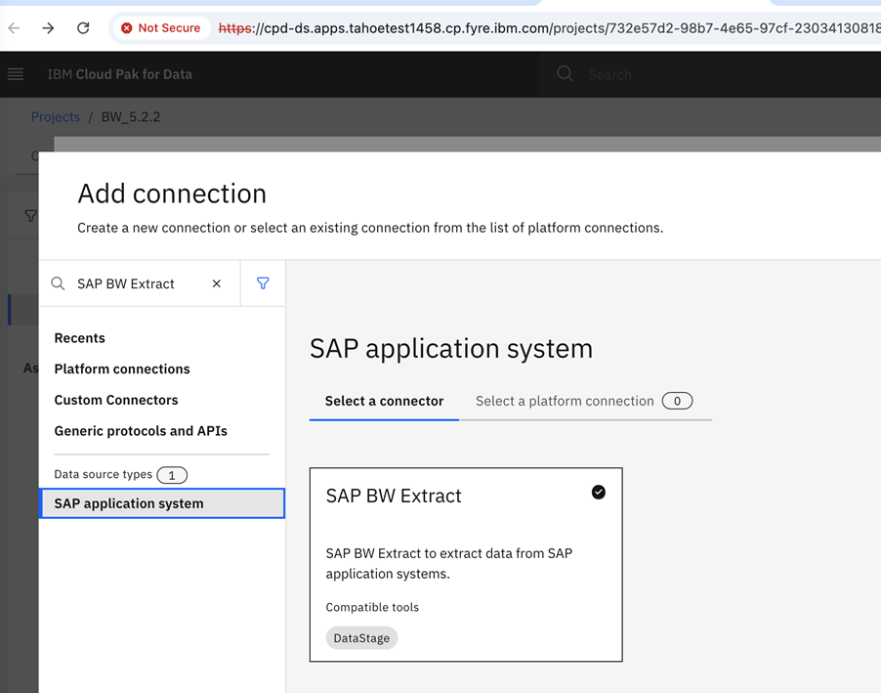This screenshot has width=881, height=693.
Task: Open the hamburger navigation menu
Action: click(x=16, y=74)
